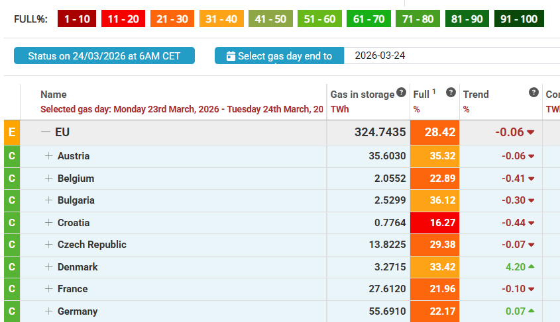
Task: Click the Gas in storage column header
Action: tap(362, 95)
